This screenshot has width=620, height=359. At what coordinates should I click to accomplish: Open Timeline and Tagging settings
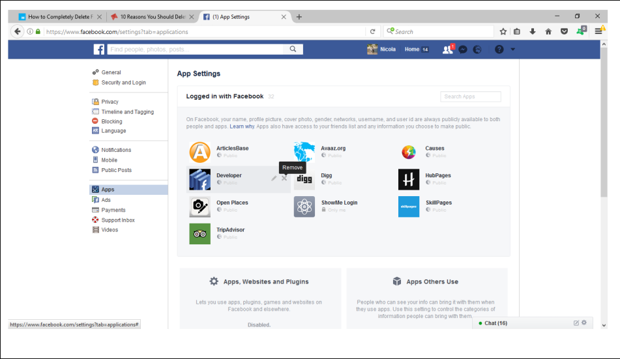pos(127,112)
